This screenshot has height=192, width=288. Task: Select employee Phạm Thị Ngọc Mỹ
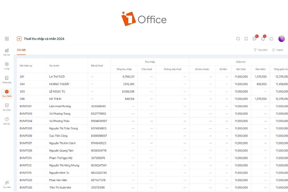coord(61,158)
